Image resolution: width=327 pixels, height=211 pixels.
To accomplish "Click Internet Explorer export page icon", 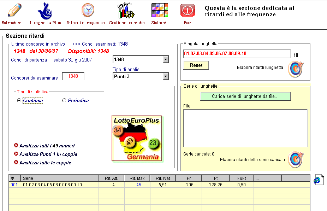I will point(319,180).
